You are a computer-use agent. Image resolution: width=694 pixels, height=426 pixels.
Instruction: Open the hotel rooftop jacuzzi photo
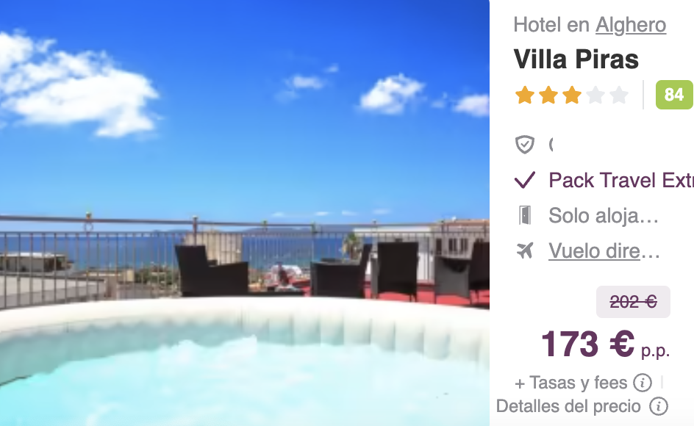(244, 213)
